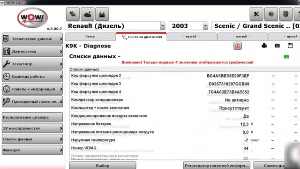This screenshot has height=169, width=300.
Task: Click the battery toolbar icon
Action: (x=102, y=14)
